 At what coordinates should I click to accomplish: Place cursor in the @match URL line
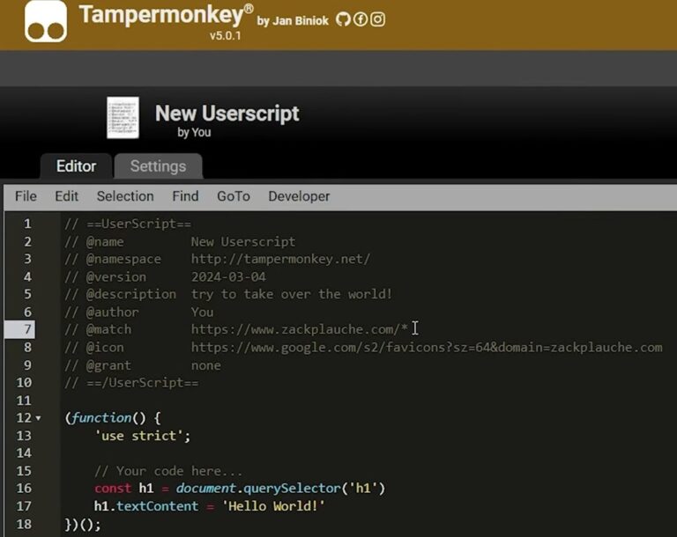[x=300, y=329]
